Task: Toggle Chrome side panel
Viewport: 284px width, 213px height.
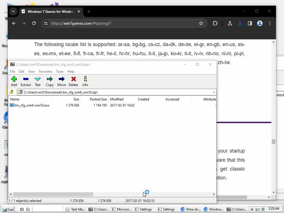Action: point(250,23)
